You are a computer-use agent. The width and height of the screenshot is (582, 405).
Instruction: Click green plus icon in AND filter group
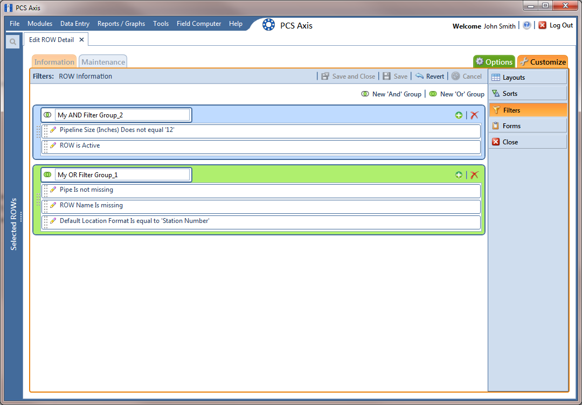(x=459, y=115)
